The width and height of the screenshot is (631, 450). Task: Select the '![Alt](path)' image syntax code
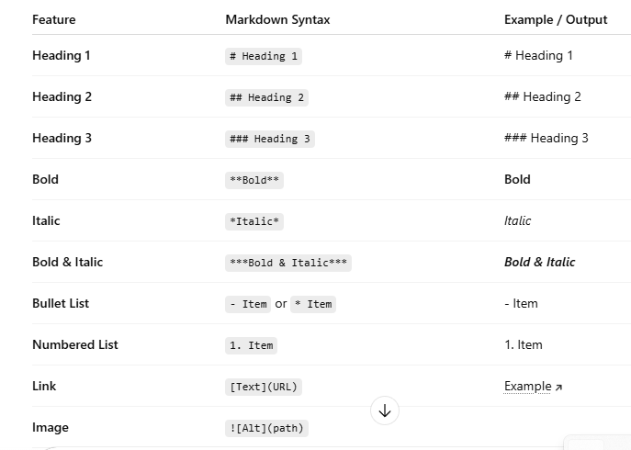click(x=266, y=428)
